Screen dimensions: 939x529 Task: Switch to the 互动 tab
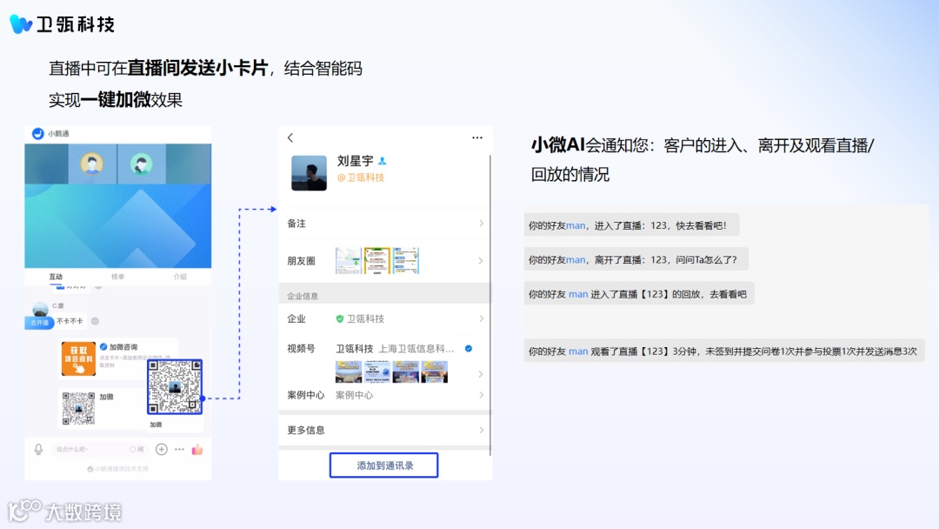point(56,277)
